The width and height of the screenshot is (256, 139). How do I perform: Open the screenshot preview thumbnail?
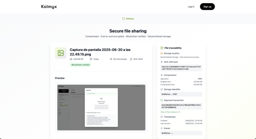[x=101, y=108]
